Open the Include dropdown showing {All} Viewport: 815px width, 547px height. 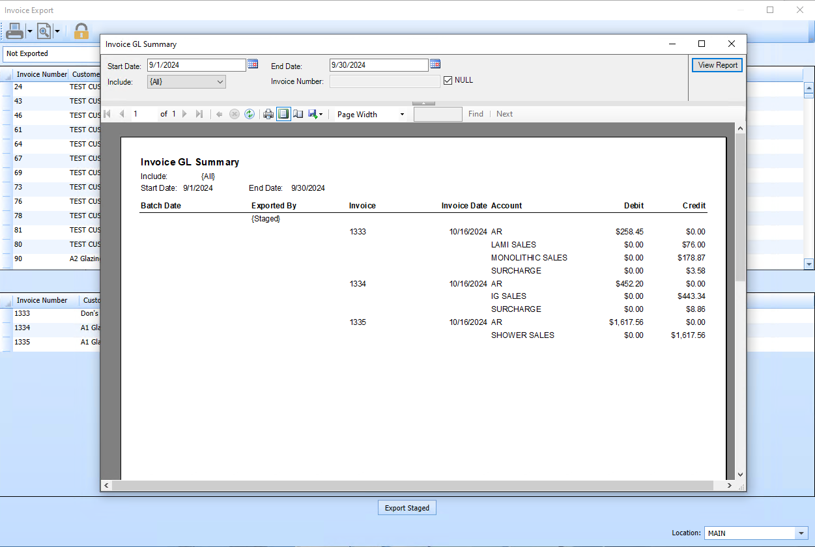pos(186,81)
